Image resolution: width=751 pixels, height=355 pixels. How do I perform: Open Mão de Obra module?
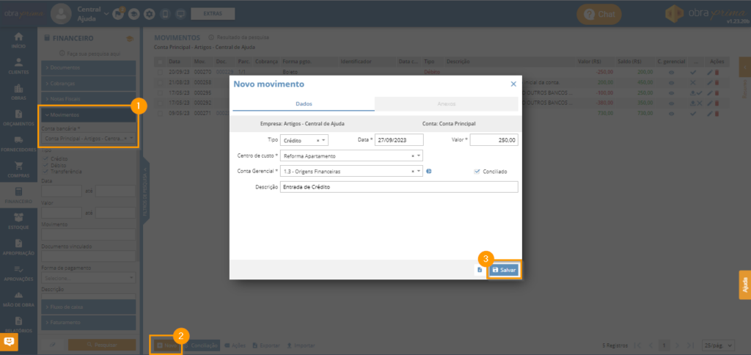point(18,299)
